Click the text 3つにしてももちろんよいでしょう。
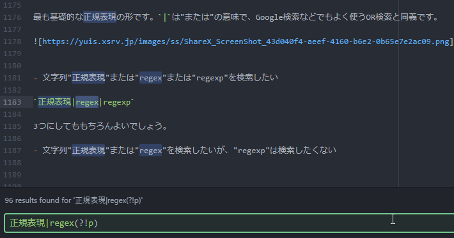This screenshot has height=238, width=454. (x=100, y=126)
